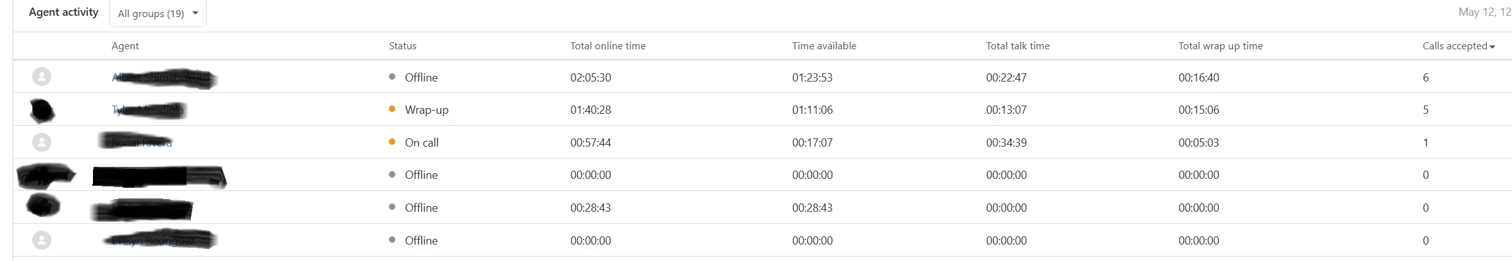Open the Wrap-up agent's name link
This screenshot has width=1512, height=261.
point(148,110)
